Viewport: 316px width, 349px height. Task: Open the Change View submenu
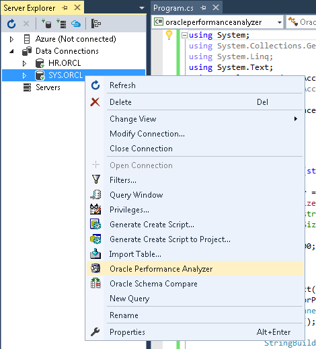(195, 119)
